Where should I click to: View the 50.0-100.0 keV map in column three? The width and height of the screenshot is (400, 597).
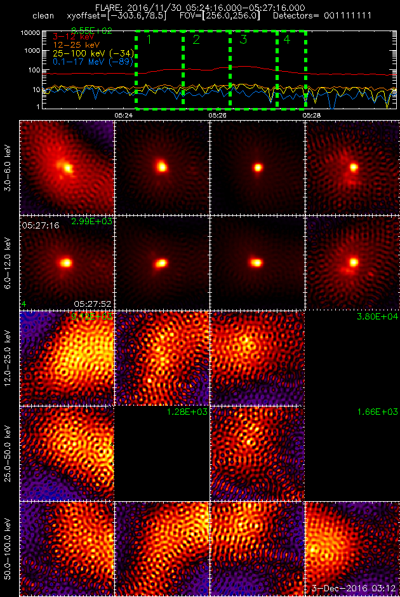point(257,549)
